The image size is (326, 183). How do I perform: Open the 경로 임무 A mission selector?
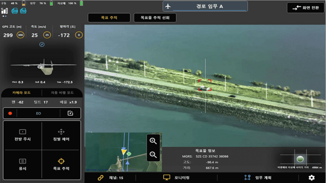coord(205,6)
